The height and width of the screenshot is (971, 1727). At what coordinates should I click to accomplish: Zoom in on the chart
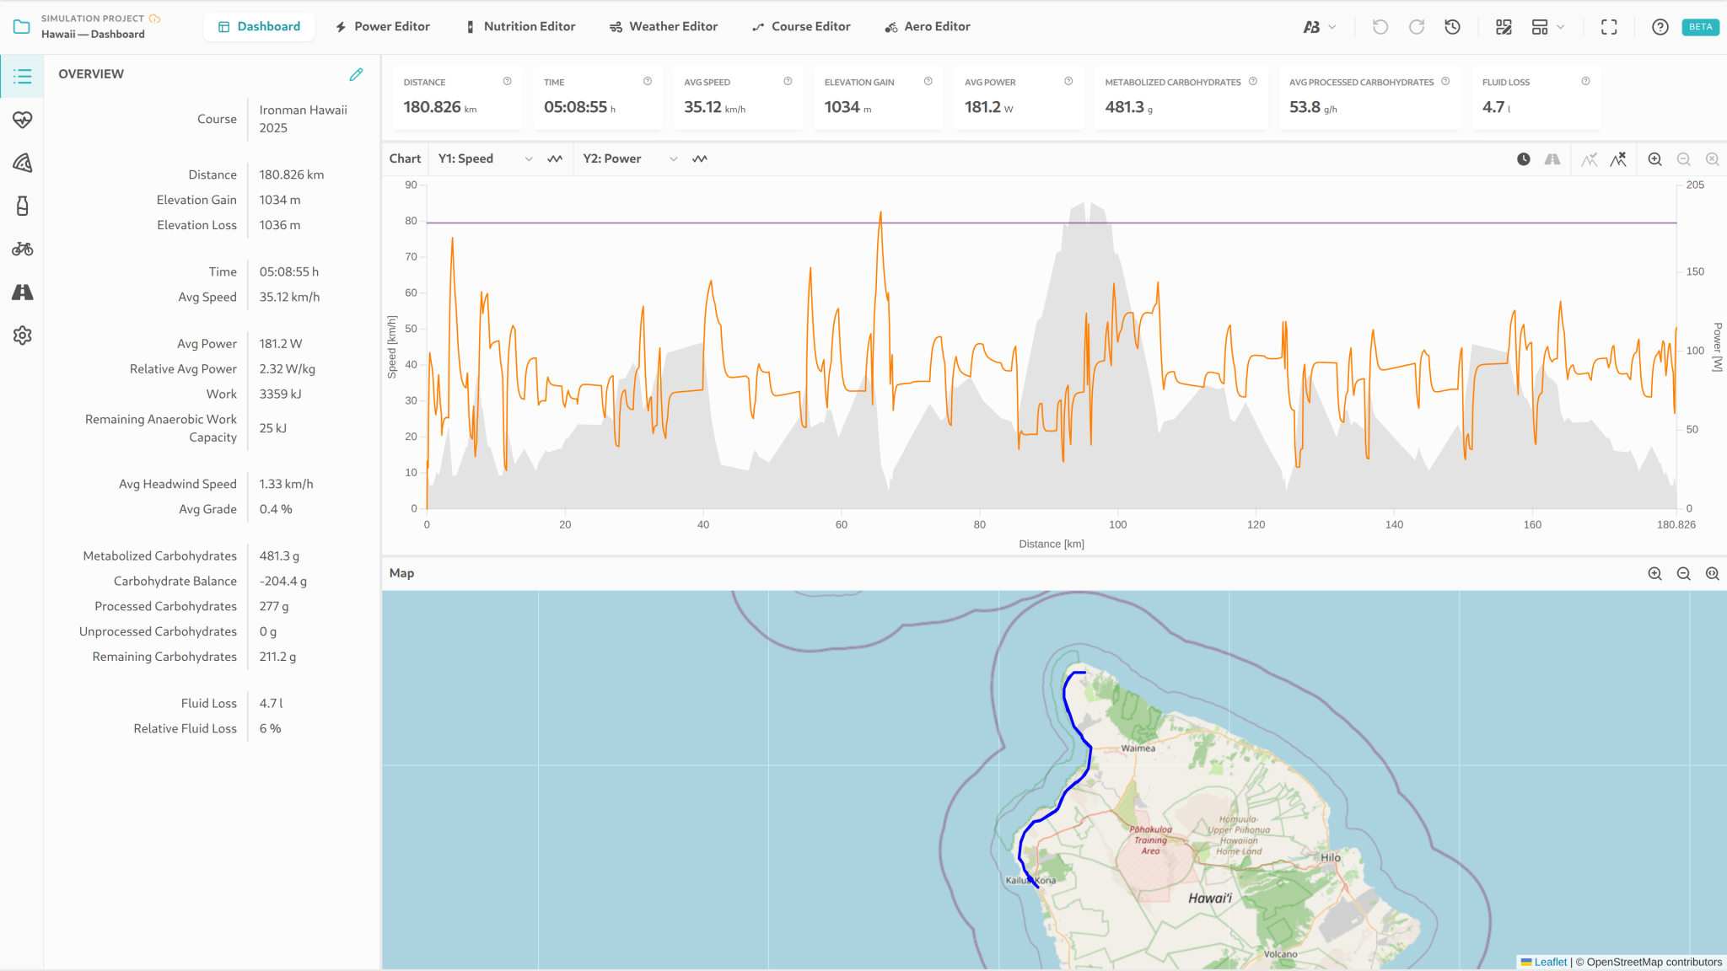(1655, 159)
